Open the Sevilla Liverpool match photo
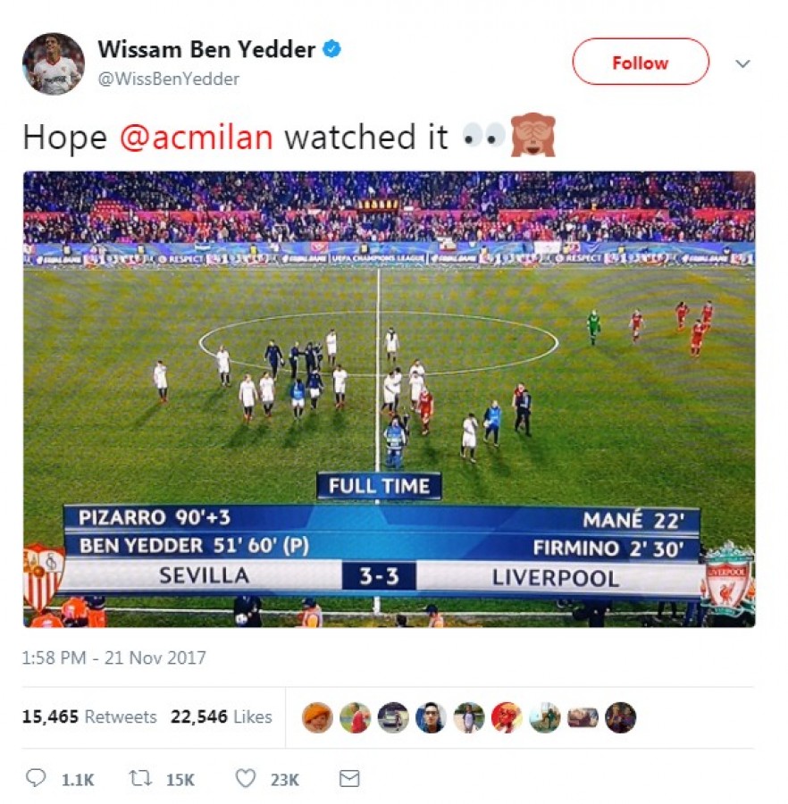 (x=390, y=399)
